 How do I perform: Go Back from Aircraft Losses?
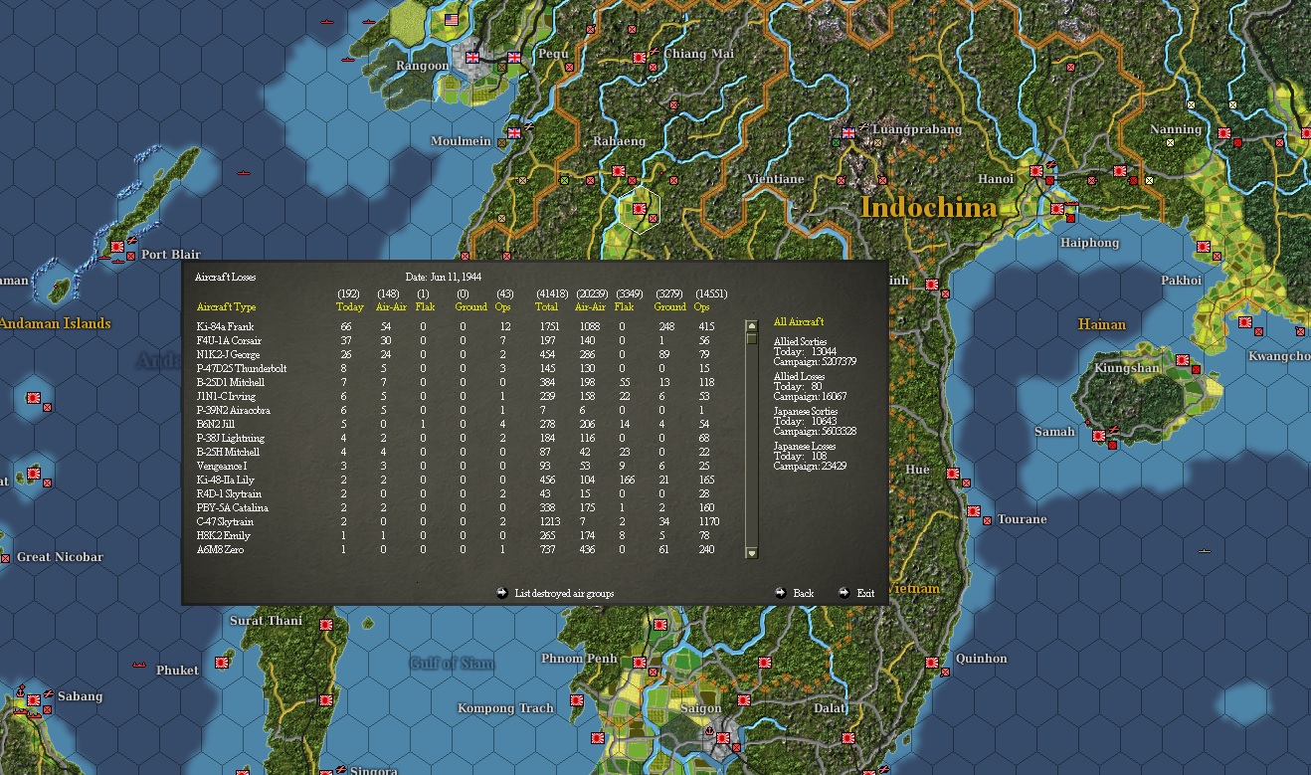(x=795, y=593)
